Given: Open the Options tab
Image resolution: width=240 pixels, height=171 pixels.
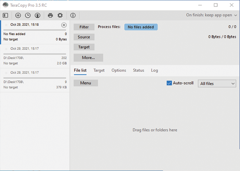Looking at the screenshot, I should (119, 70).
